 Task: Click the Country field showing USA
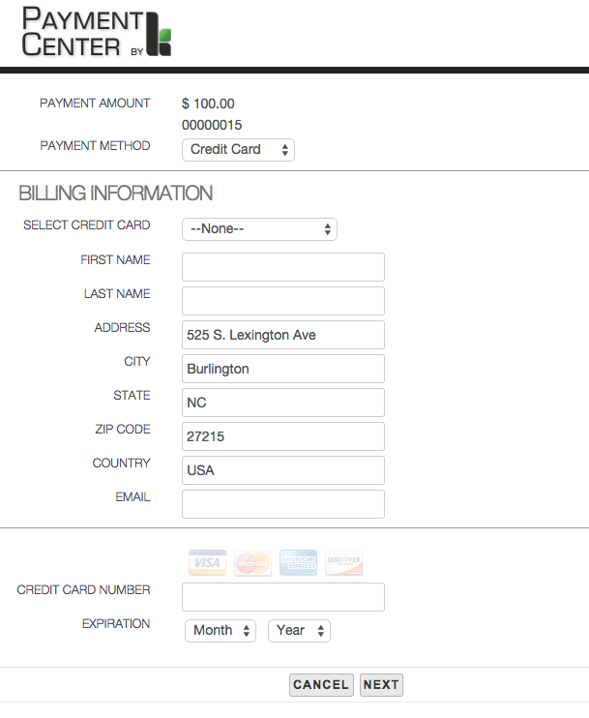tap(283, 470)
